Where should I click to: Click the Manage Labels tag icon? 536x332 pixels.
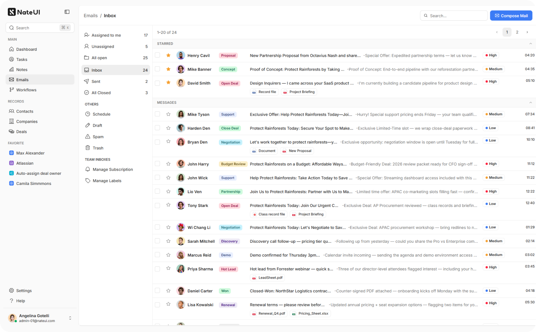[x=88, y=181]
